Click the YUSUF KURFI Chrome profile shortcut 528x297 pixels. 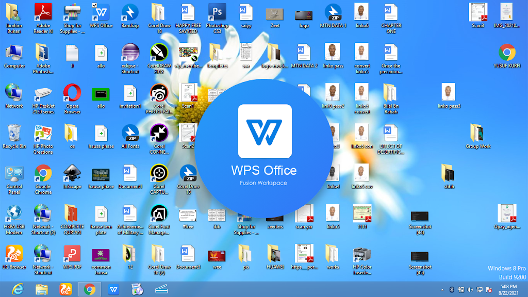pos(507,53)
